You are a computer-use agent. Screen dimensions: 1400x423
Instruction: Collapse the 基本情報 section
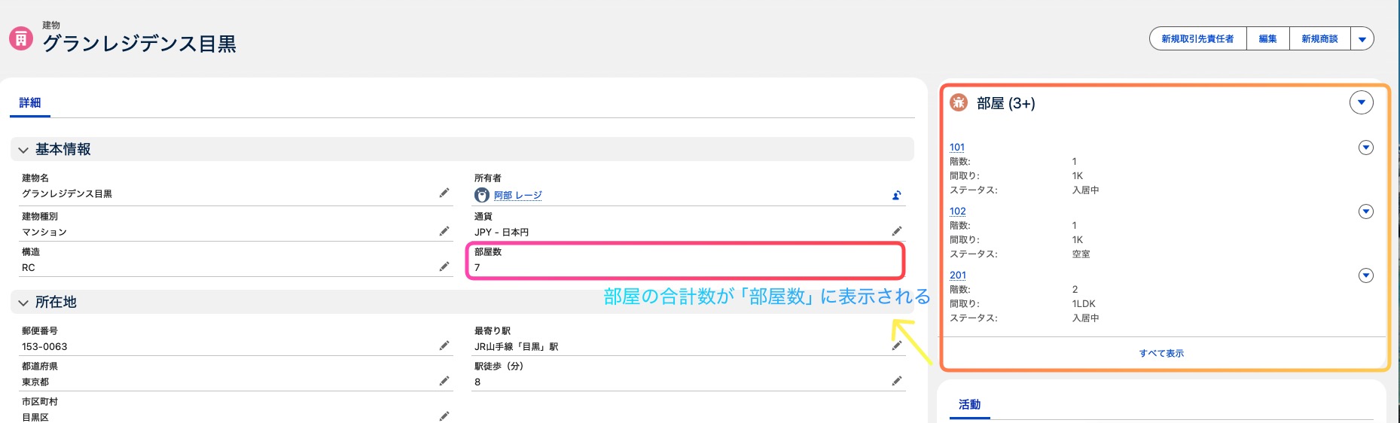23,150
